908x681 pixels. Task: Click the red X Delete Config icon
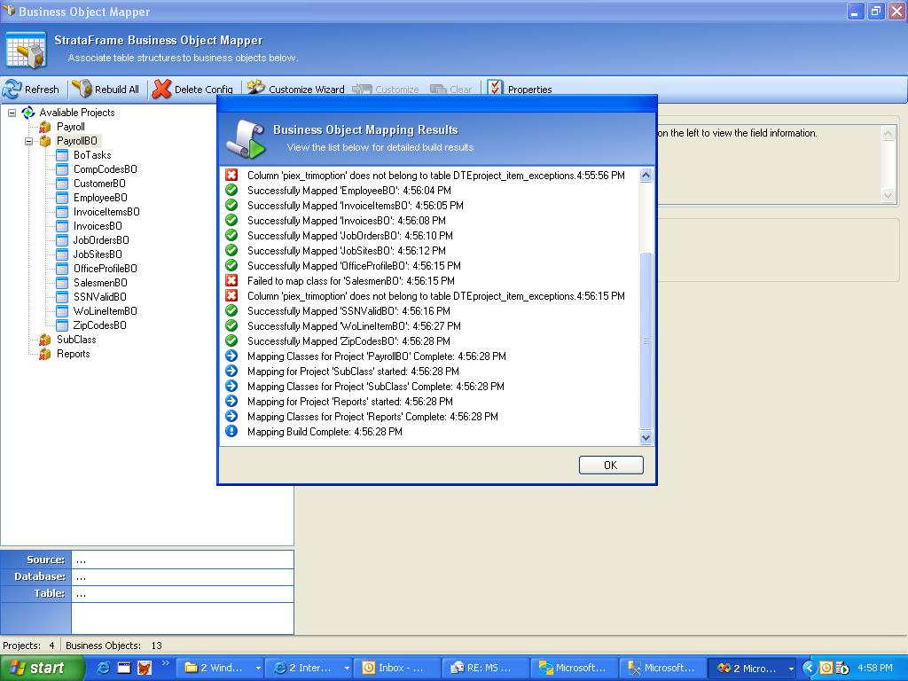click(161, 89)
